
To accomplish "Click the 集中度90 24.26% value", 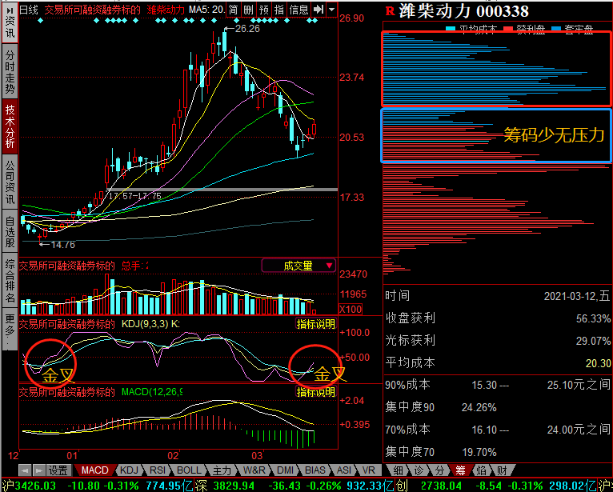I will 479,407.
